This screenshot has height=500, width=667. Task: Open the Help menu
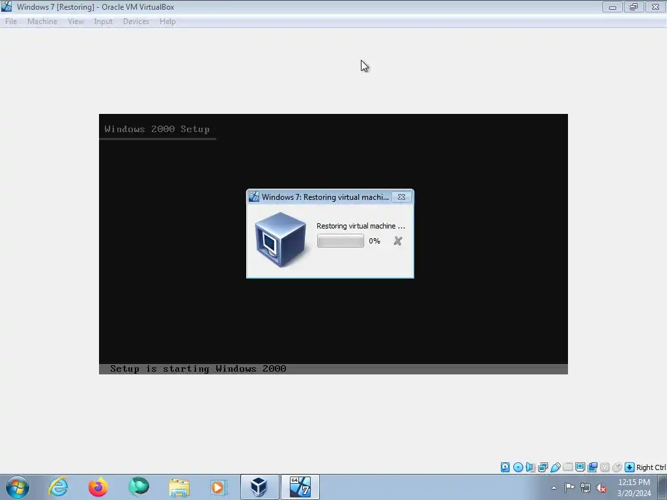pos(167,21)
